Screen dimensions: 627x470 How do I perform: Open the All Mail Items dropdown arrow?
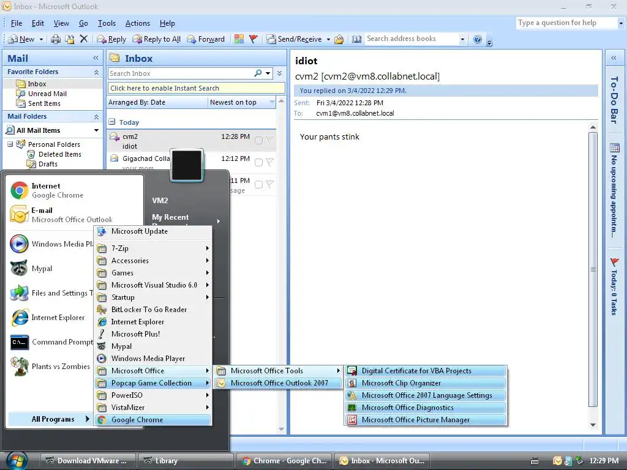(x=96, y=130)
